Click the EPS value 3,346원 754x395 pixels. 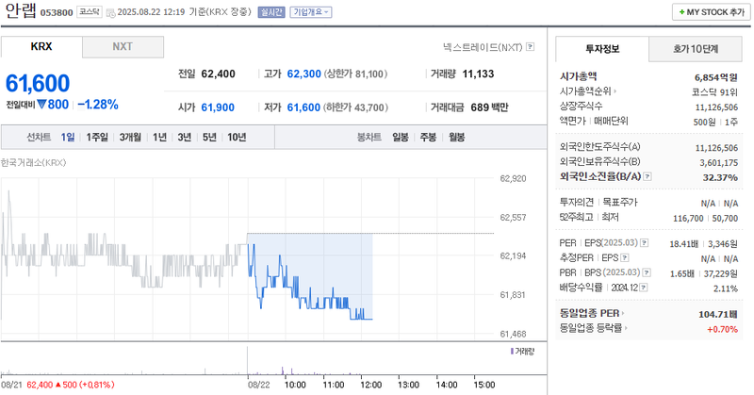pos(723,244)
